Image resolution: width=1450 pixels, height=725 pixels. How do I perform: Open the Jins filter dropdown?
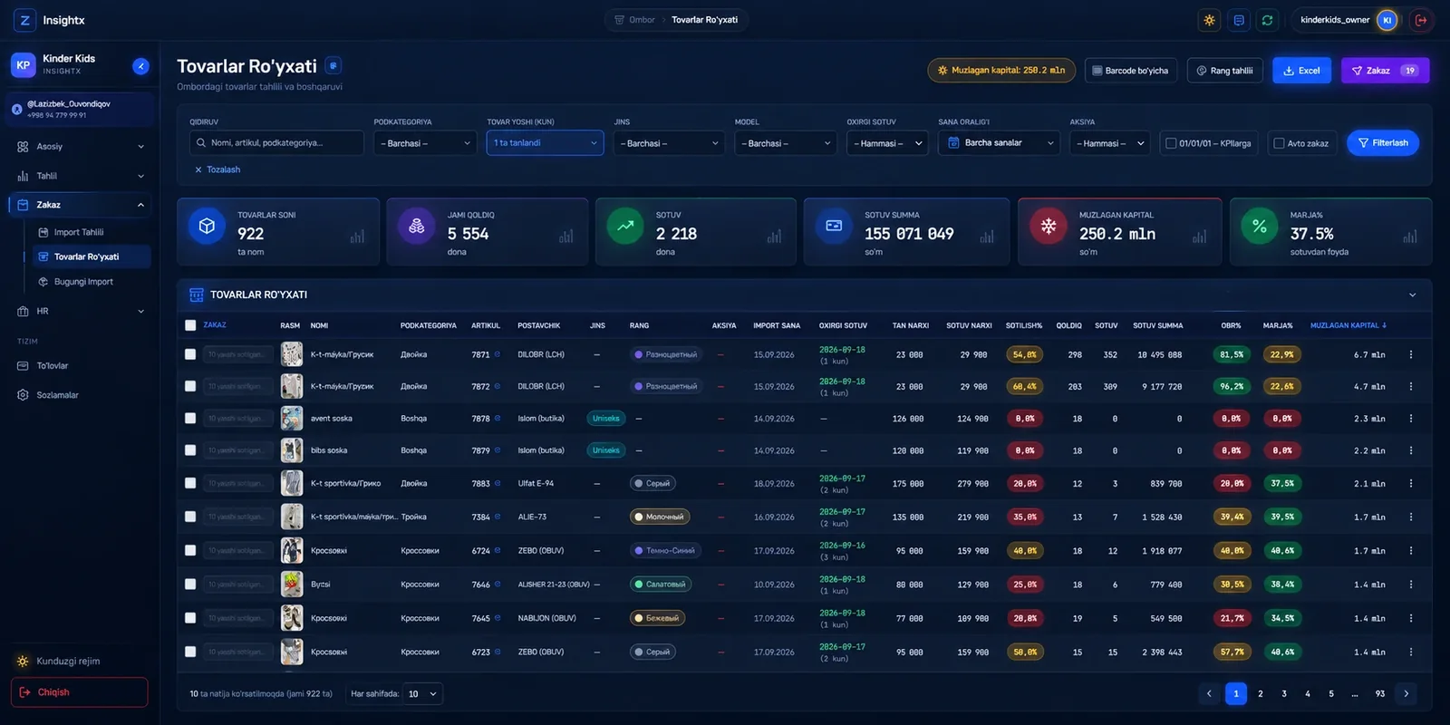pos(669,143)
